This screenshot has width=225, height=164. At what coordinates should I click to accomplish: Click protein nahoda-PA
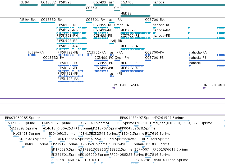pyautogui.click(x=198, y=52)
